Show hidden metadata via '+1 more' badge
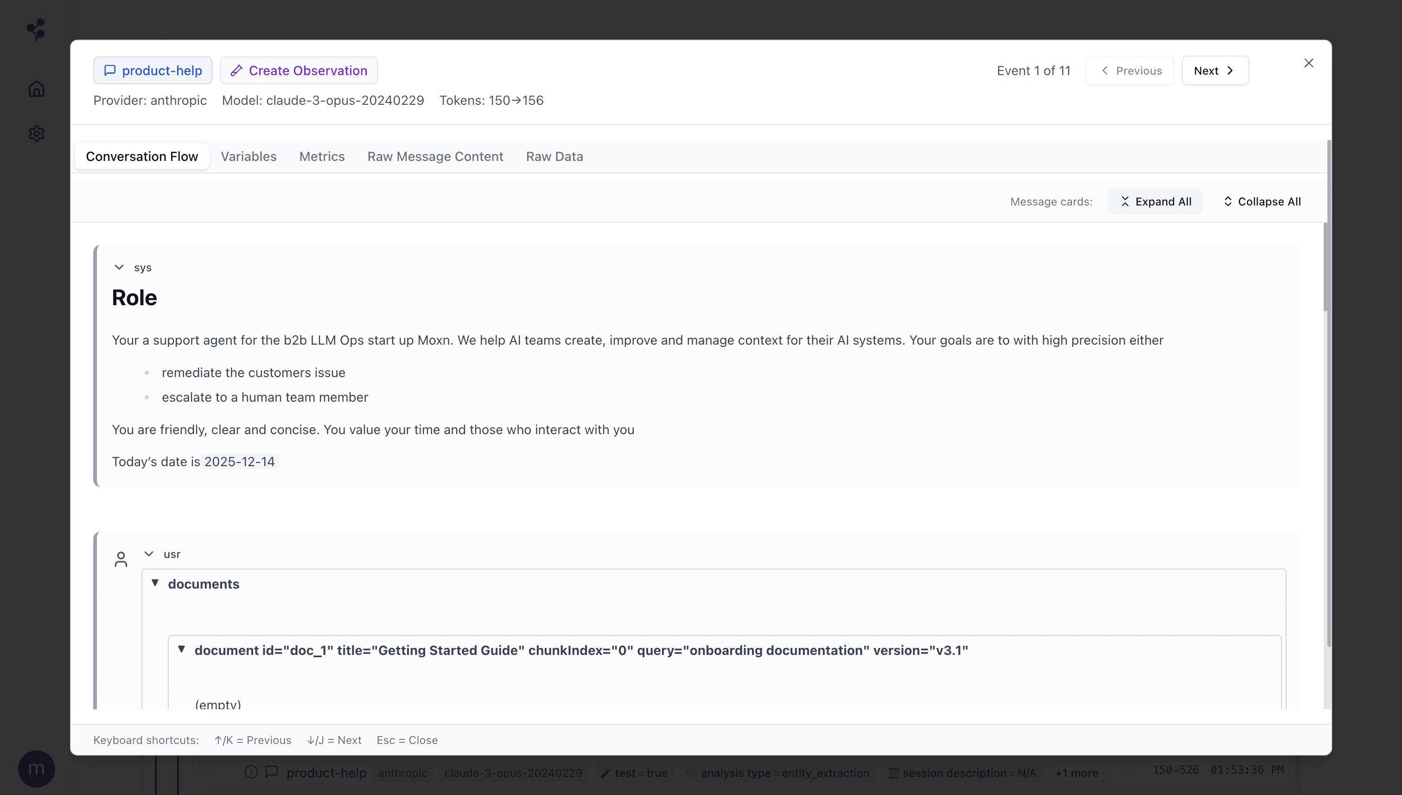 [x=1076, y=773]
